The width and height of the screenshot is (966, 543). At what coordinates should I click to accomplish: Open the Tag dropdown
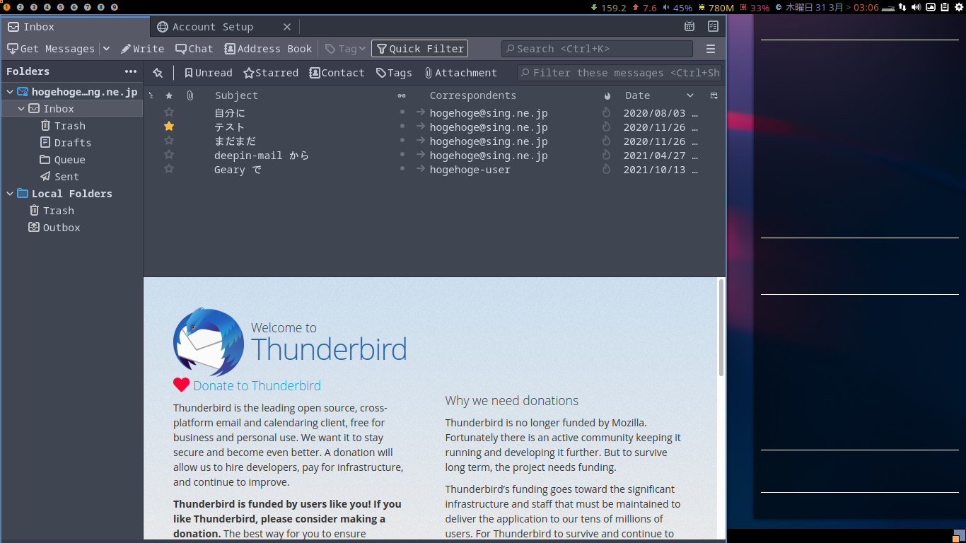345,49
